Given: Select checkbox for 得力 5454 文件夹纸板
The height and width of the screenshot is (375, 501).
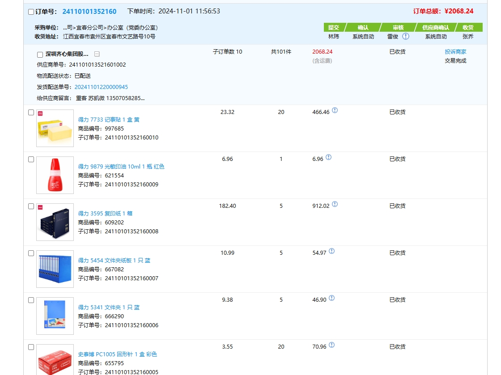Looking at the screenshot, I should click(x=31, y=253).
